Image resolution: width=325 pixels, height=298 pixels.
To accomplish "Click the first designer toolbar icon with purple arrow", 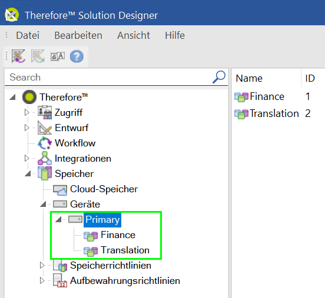I will 18,56.
